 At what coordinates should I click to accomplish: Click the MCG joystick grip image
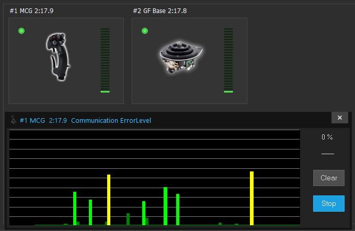[x=59, y=57]
